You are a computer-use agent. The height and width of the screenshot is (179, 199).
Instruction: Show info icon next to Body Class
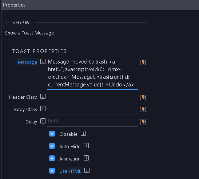(43, 109)
